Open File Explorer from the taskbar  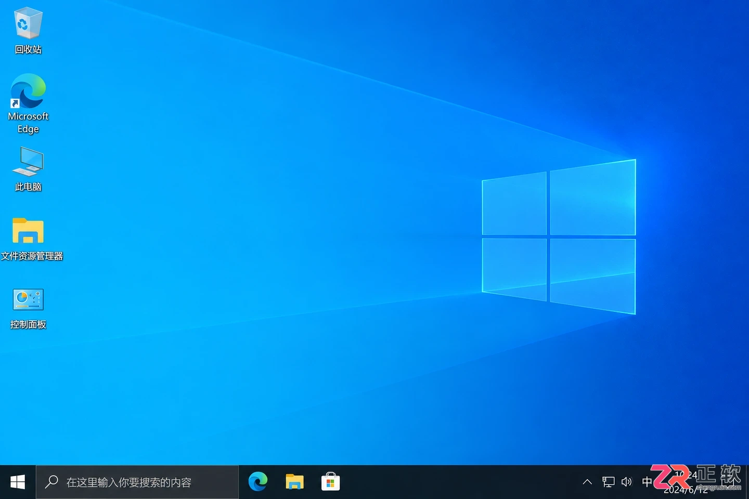coord(294,482)
